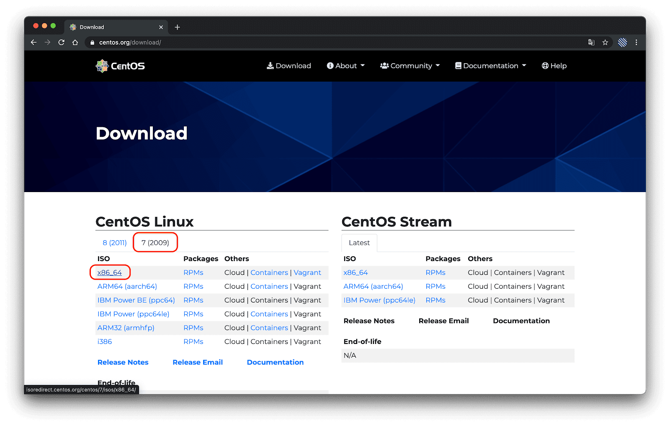Open RPMs for ppc64le under CentOS Linux
670x426 pixels.
pos(193,314)
